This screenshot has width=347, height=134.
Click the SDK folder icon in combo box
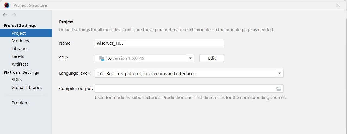102,58
